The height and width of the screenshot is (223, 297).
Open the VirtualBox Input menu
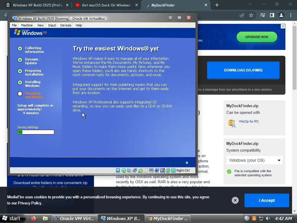pyautogui.click(x=52, y=25)
